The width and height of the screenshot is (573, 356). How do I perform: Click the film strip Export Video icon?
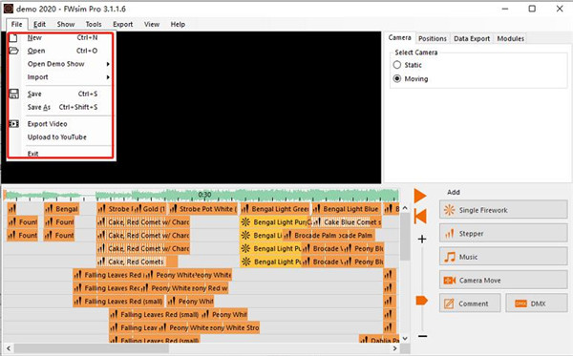pyautogui.click(x=13, y=124)
